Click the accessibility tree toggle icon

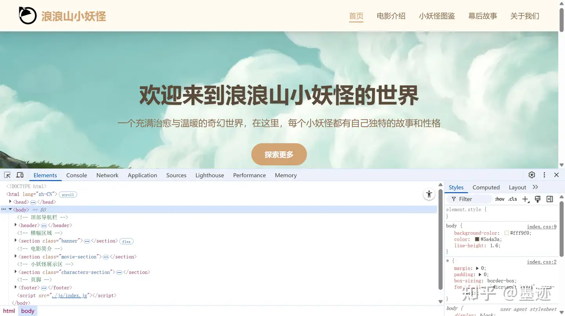429,194
